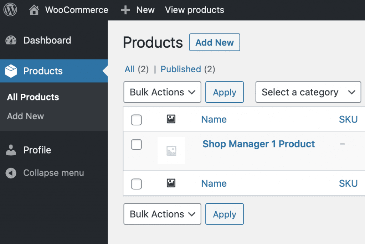Image resolution: width=365 pixels, height=244 pixels.
Task: Open the site via the home icon
Action: [34, 10]
